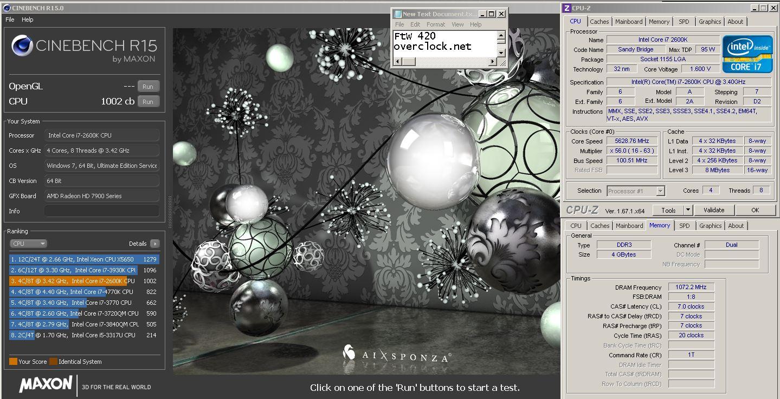The image size is (780, 399).
Task: Click the CPU-Z OK button
Action: click(x=755, y=210)
